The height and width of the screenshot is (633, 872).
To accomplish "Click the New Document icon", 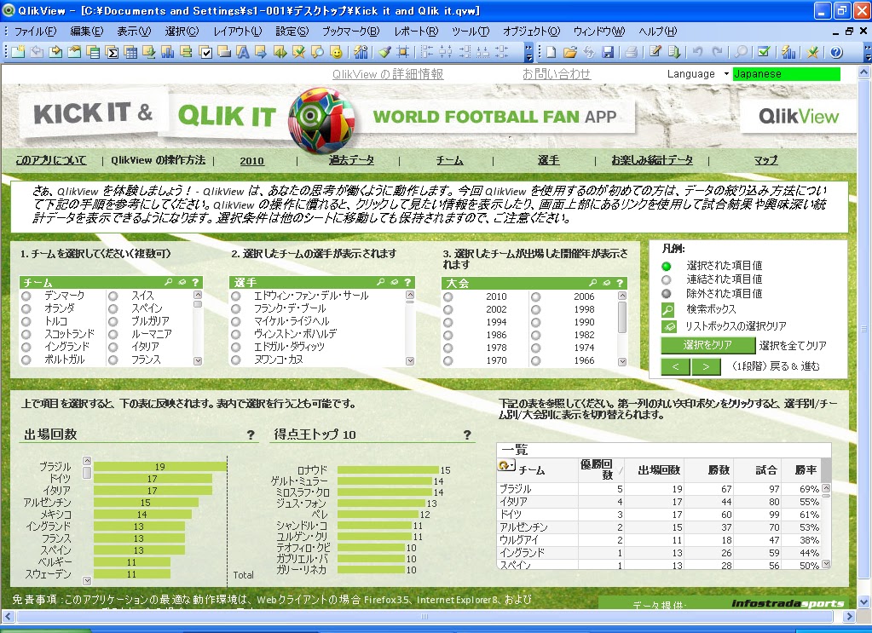I will click(x=551, y=52).
